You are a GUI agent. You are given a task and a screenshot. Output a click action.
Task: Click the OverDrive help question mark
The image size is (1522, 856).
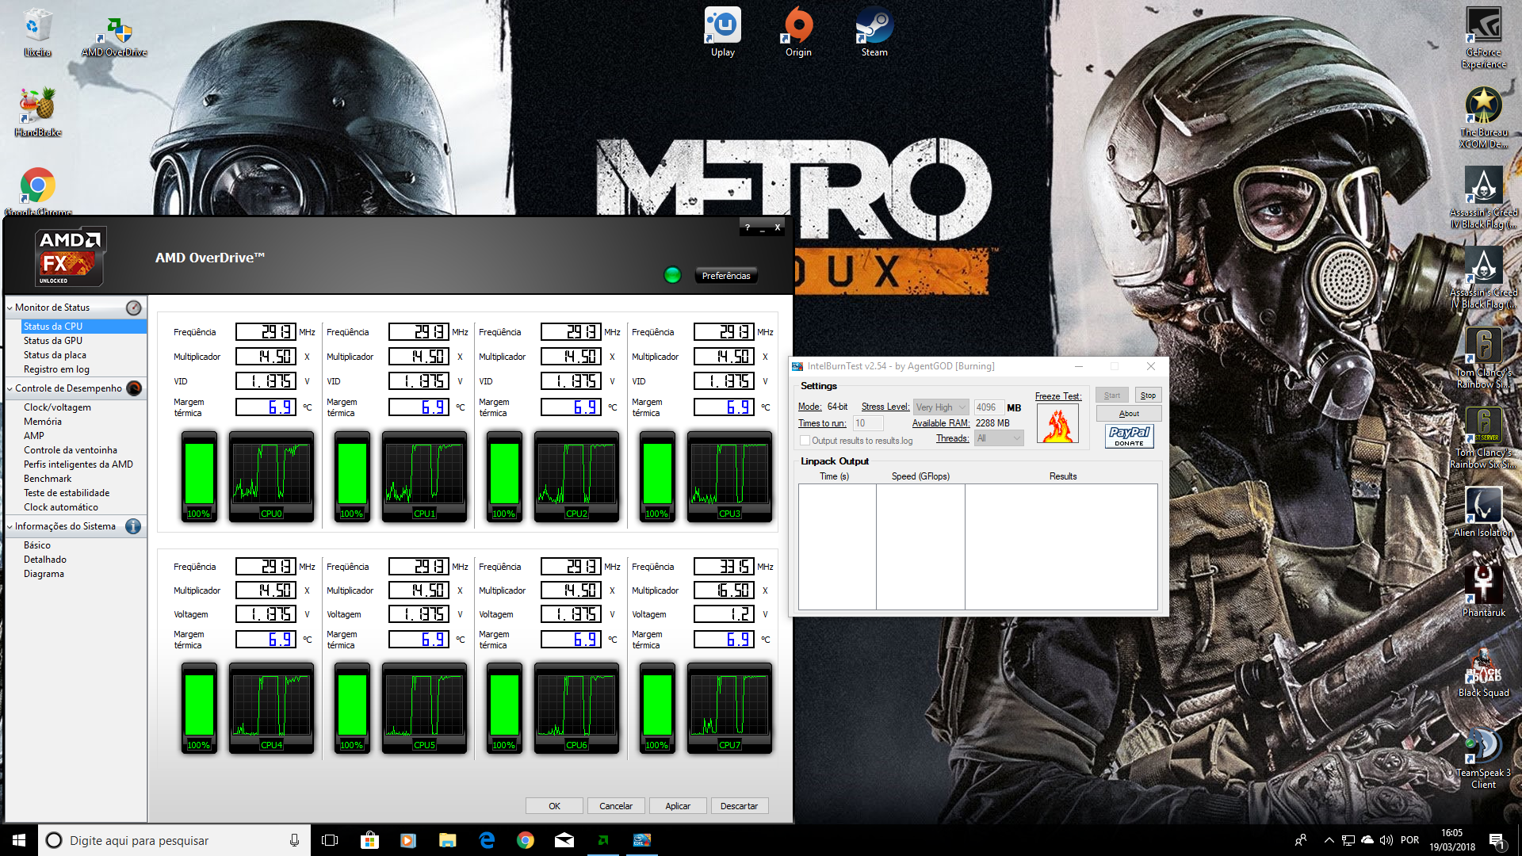(x=747, y=227)
